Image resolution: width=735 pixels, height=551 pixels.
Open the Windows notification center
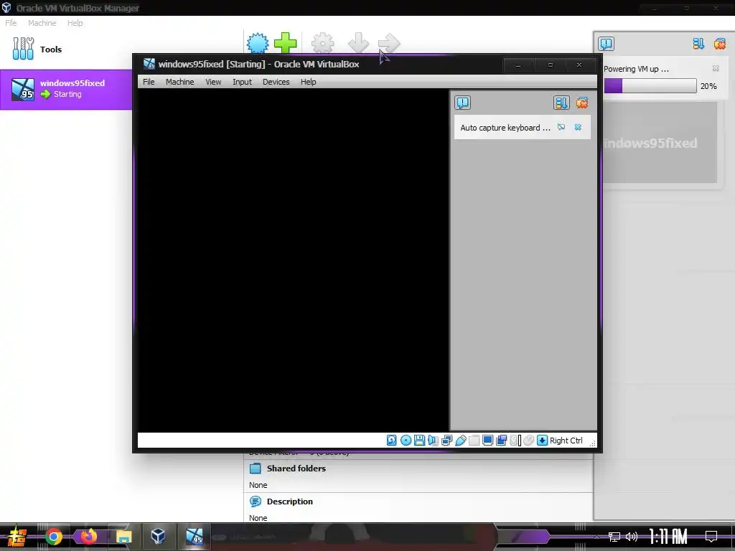pyautogui.click(x=711, y=537)
